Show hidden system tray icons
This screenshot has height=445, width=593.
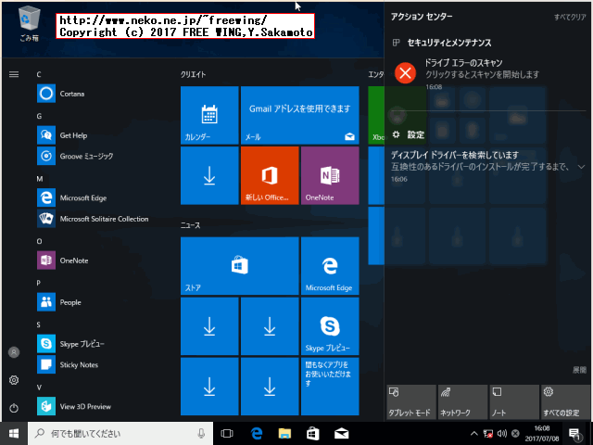pyautogui.click(x=473, y=433)
